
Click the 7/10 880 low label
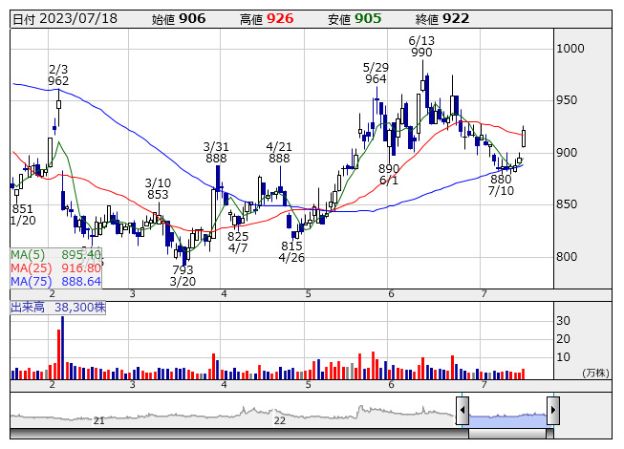pyautogui.click(x=501, y=185)
